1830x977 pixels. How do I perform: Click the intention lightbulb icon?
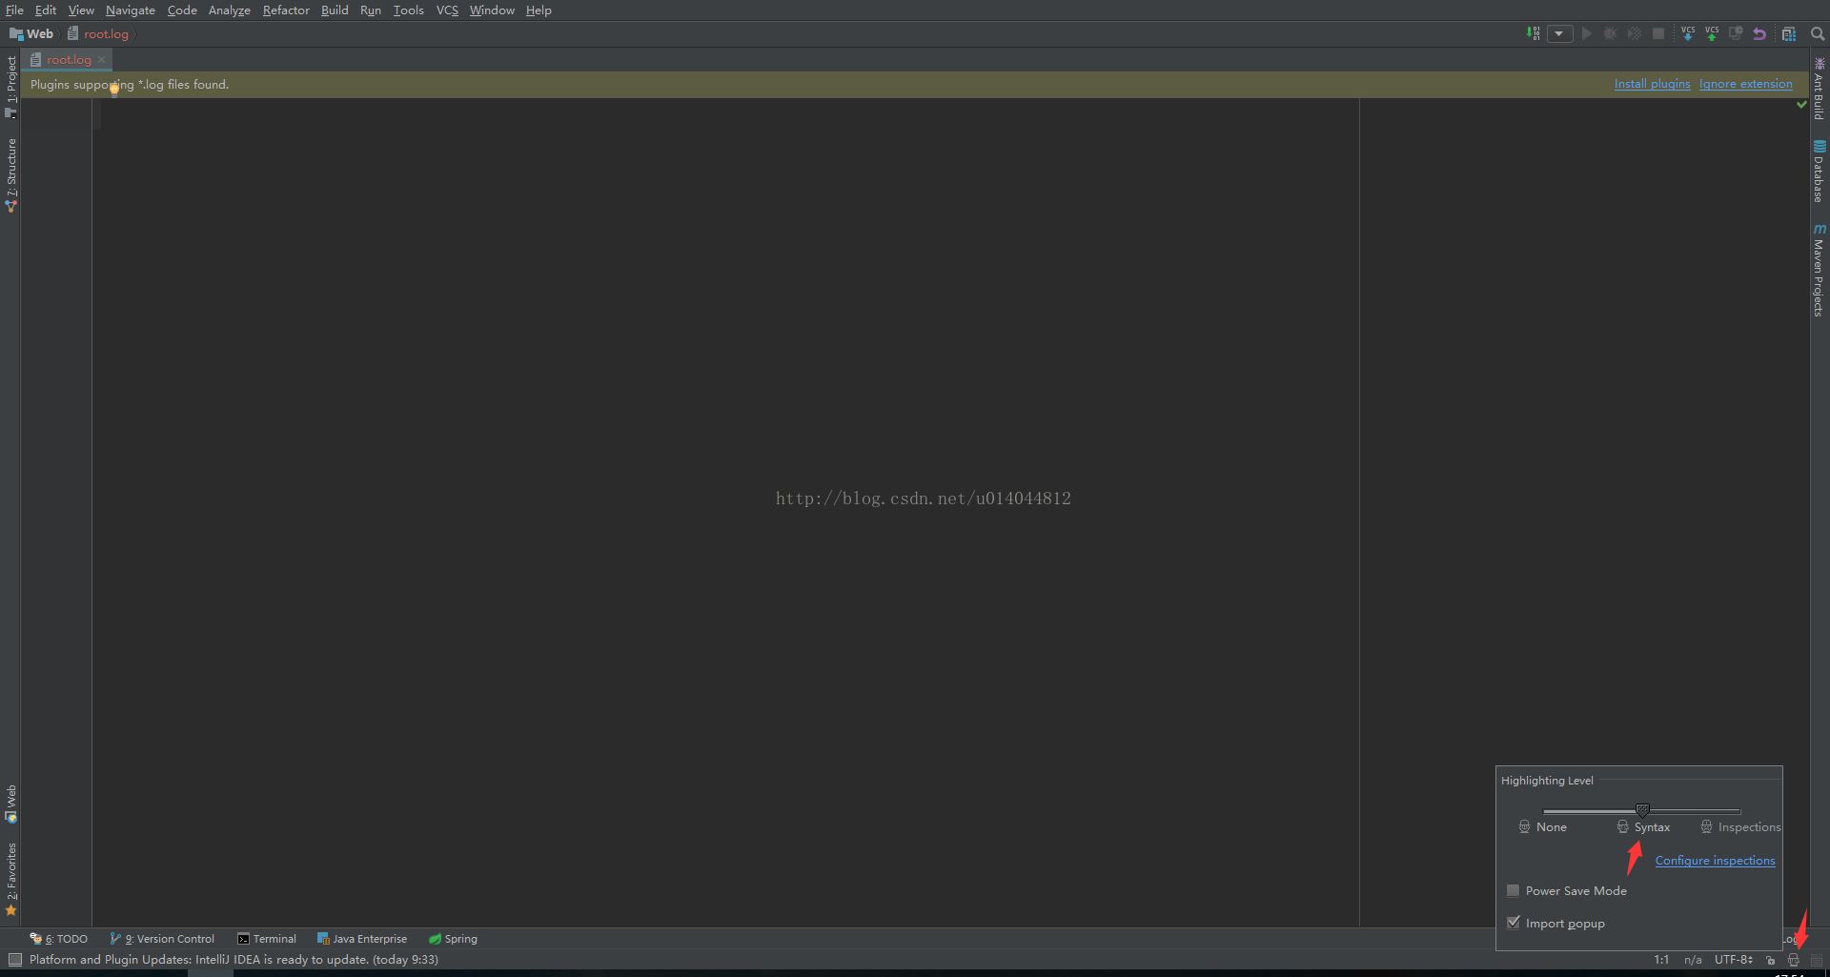click(114, 90)
